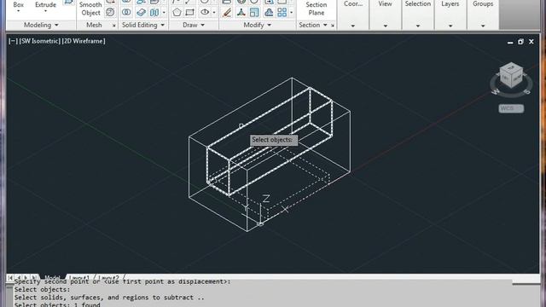Click the mesh icon right of Smooth Object
The width and height of the screenshot is (546, 307).
pyautogui.click(x=110, y=12)
